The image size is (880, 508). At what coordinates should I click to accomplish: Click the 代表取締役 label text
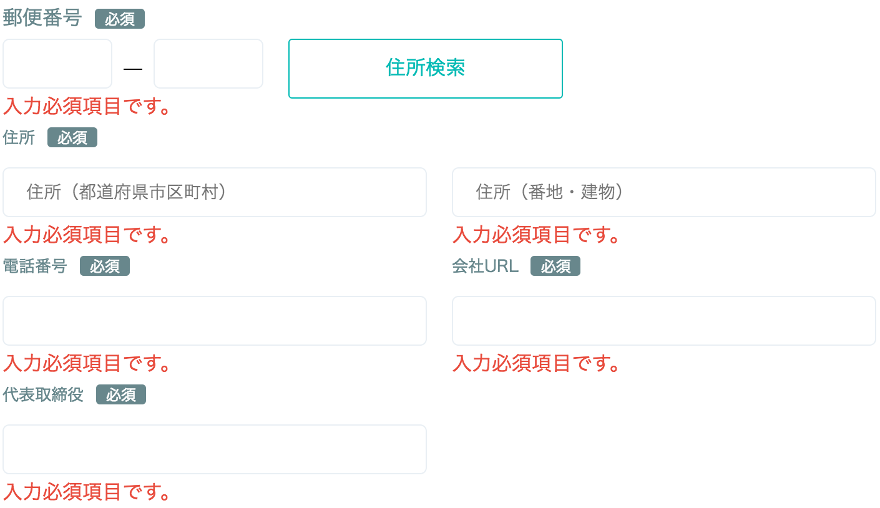point(43,394)
